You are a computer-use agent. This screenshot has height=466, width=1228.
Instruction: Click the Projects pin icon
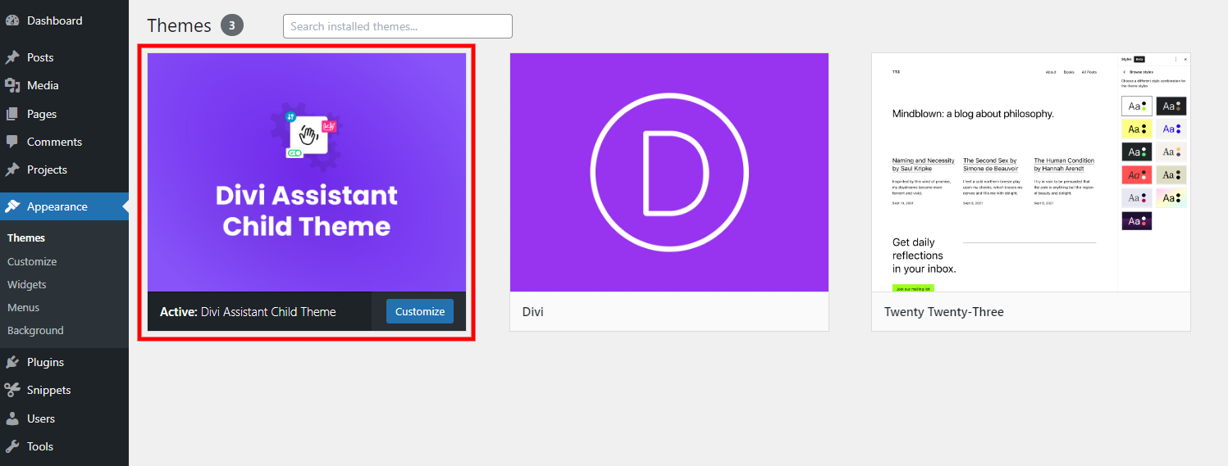12,170
